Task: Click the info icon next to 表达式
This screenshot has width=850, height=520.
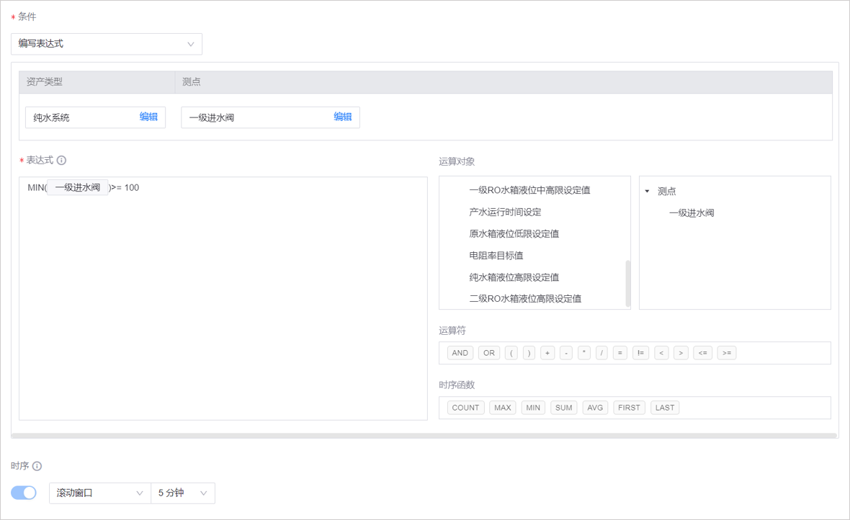Action: [62, 161]
